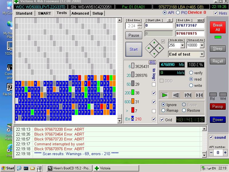Toggle logging for 200 ms blocks
The image size is (229, 172).
pos(154,93)
